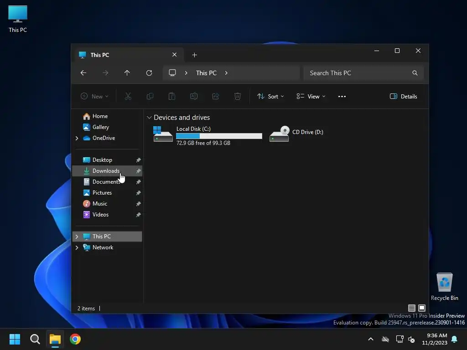Image resolution: width=467 pixels, height=350 pixels.
Task: Refresh the This PC view
Action: point(149,73)
